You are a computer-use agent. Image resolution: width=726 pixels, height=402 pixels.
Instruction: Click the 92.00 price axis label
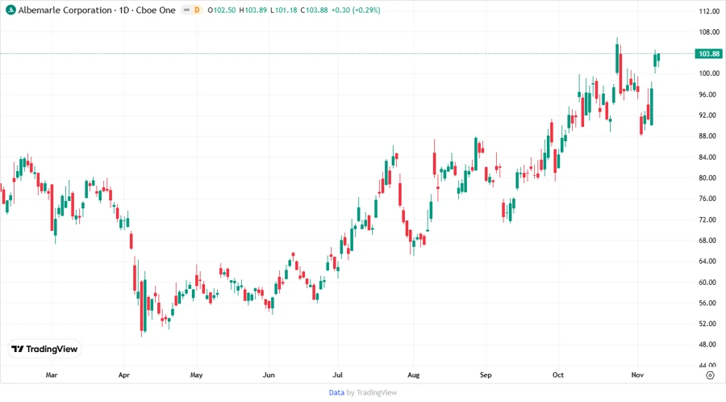click(x=709, y=115)
